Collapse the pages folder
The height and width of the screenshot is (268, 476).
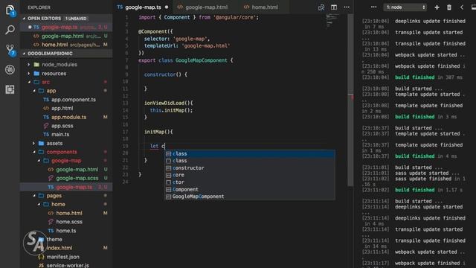click(x=34, y=196)
